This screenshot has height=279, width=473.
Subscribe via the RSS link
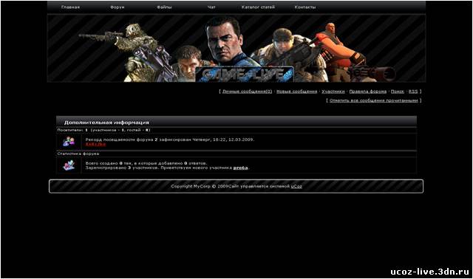pos(413,92)
